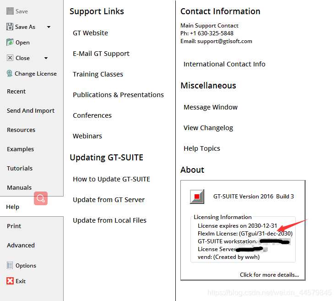This screenshot has width=336, height=301.
Task: Click E-Mail GT Support
Action: coord(101,54)
